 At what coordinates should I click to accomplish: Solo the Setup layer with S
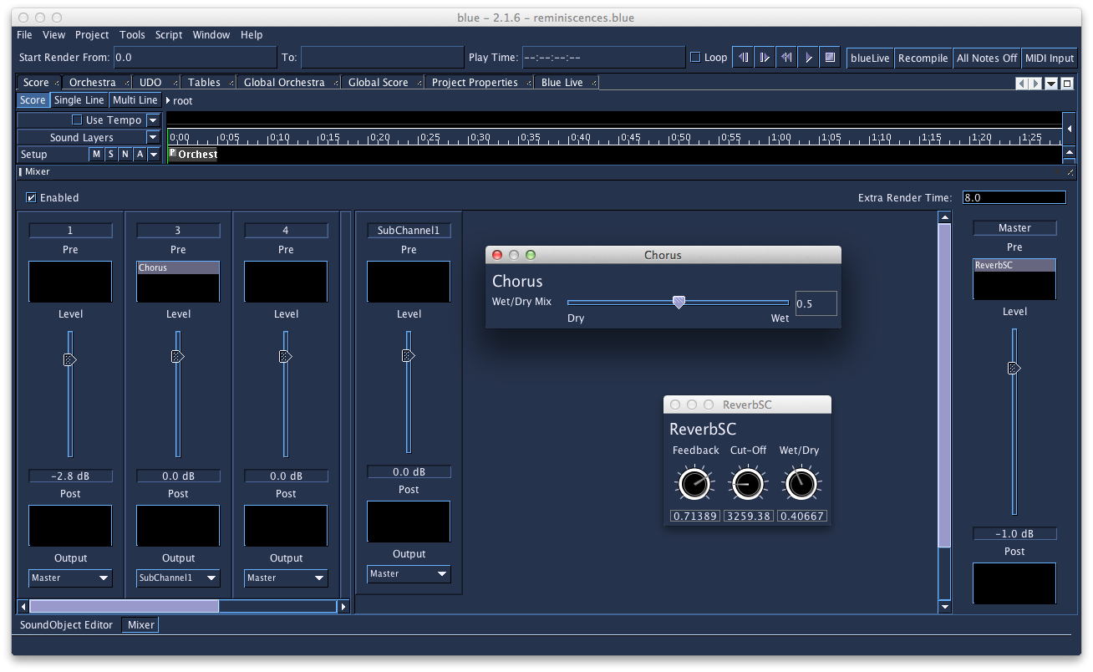point(111,155)
